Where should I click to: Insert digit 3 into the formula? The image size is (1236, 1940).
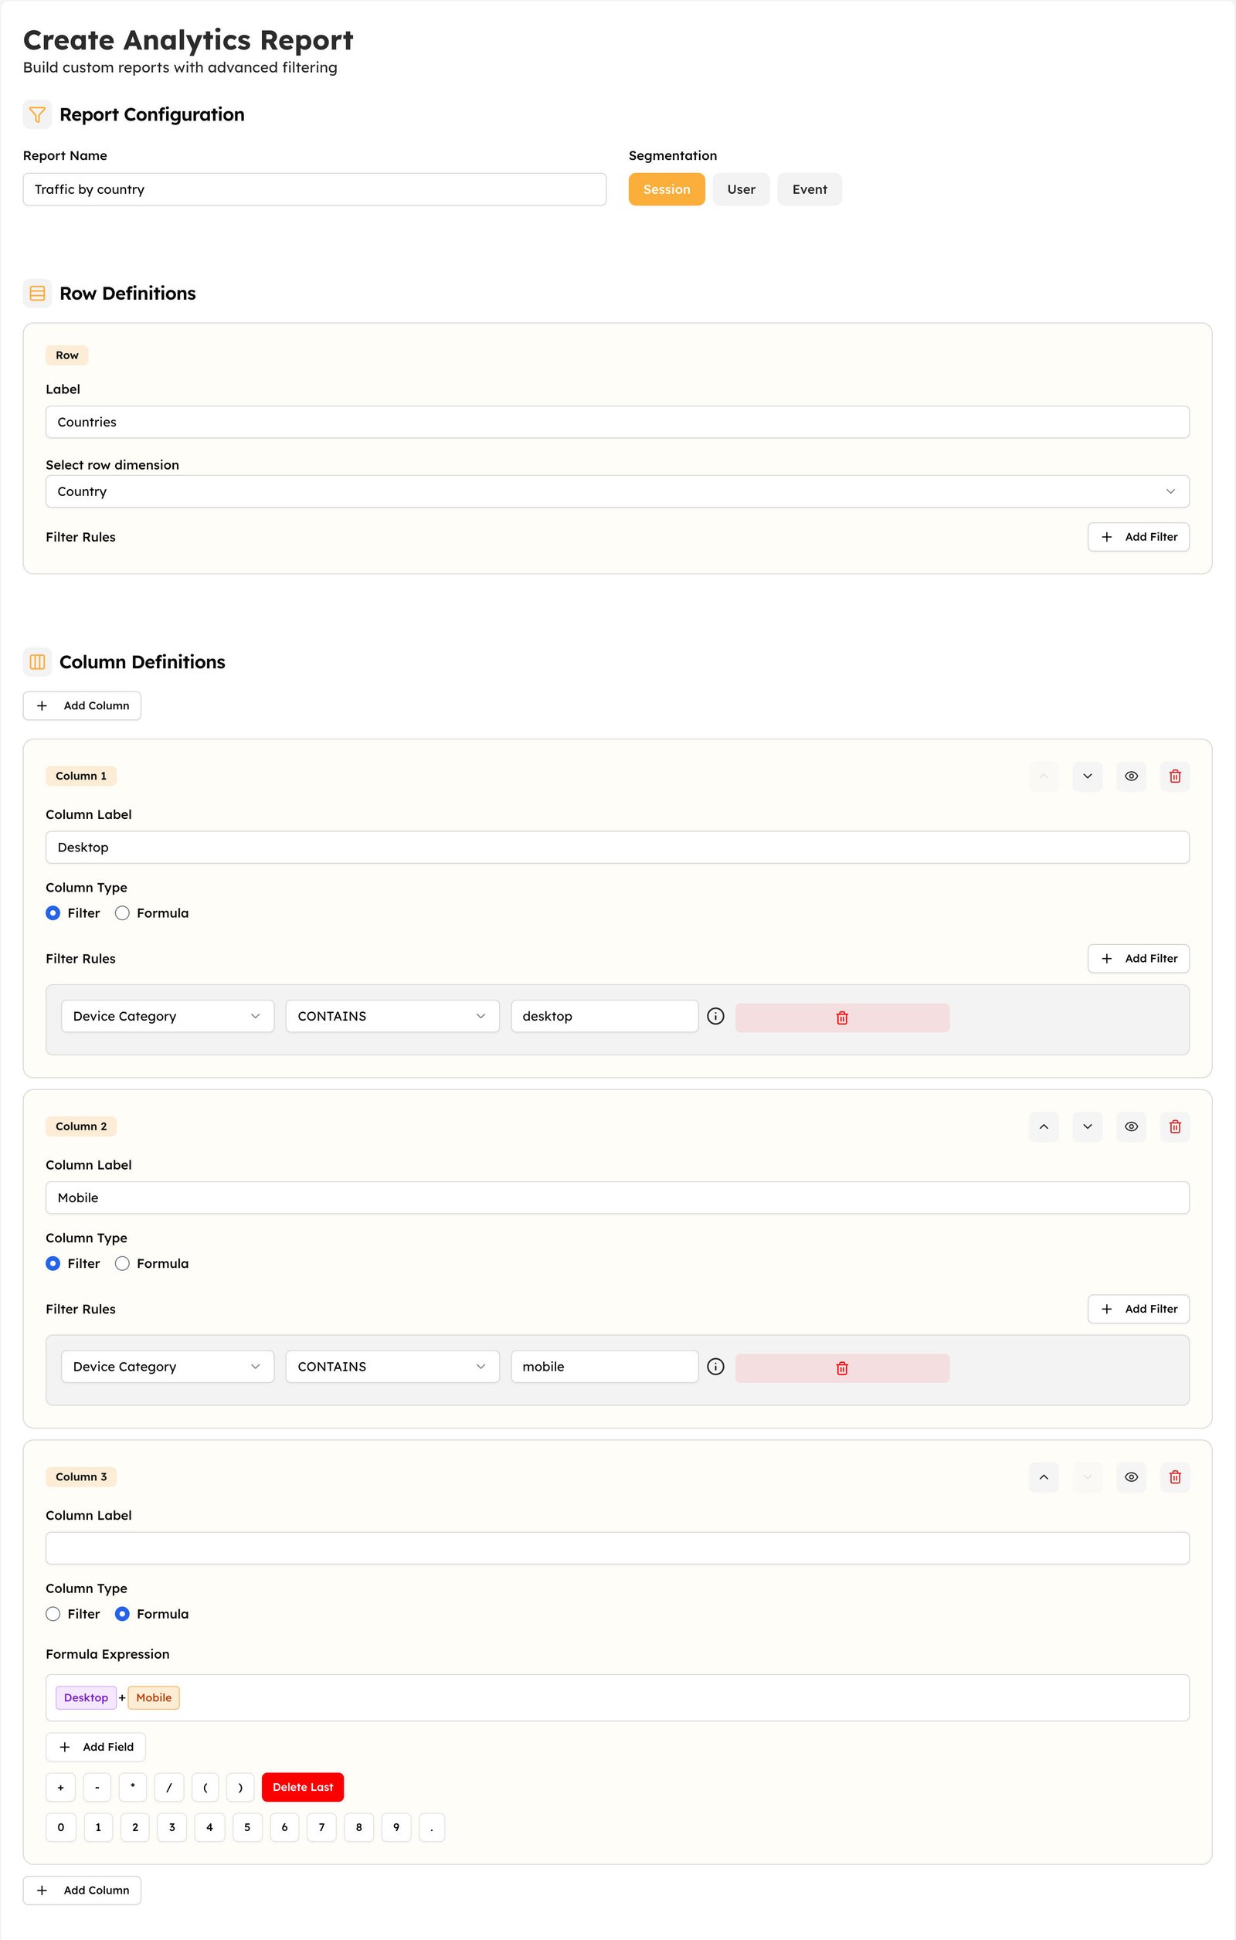[x=171, y=1827]
